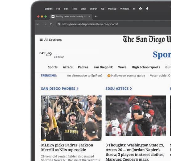Open the #! menu in menu bar

[x=134, y=9]
